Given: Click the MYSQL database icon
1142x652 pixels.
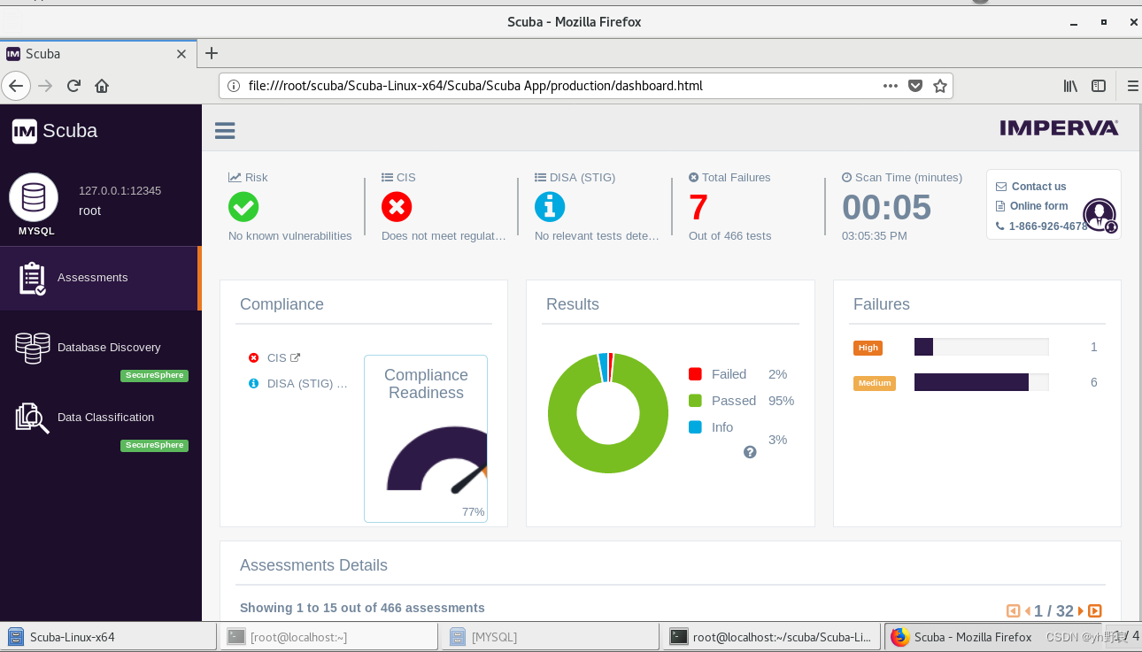Looking at the screenshot, I should point(34,197).
